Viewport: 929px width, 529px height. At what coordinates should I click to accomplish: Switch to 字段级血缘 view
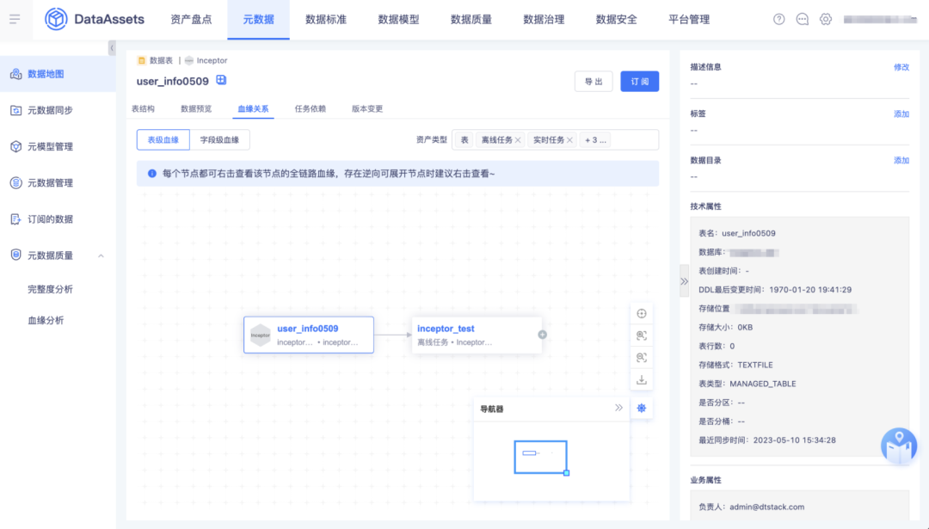click(x=219, y=139)
